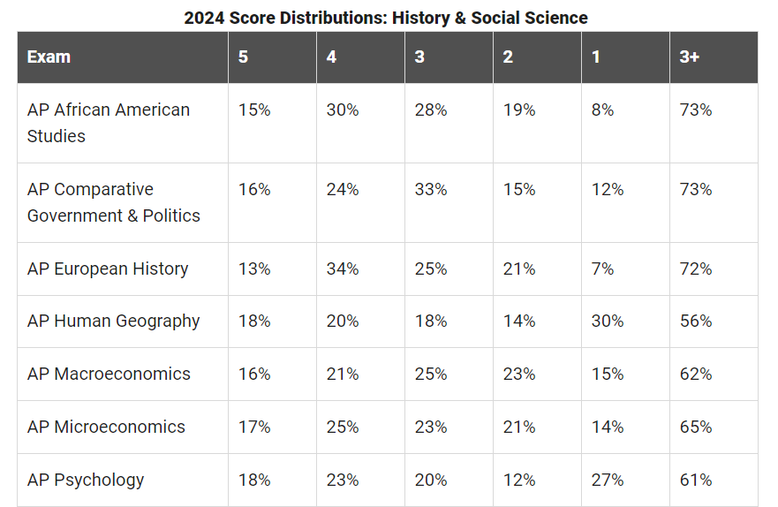Select the AP African American Studies row label

pyautogui.click(x=108, y=123)
